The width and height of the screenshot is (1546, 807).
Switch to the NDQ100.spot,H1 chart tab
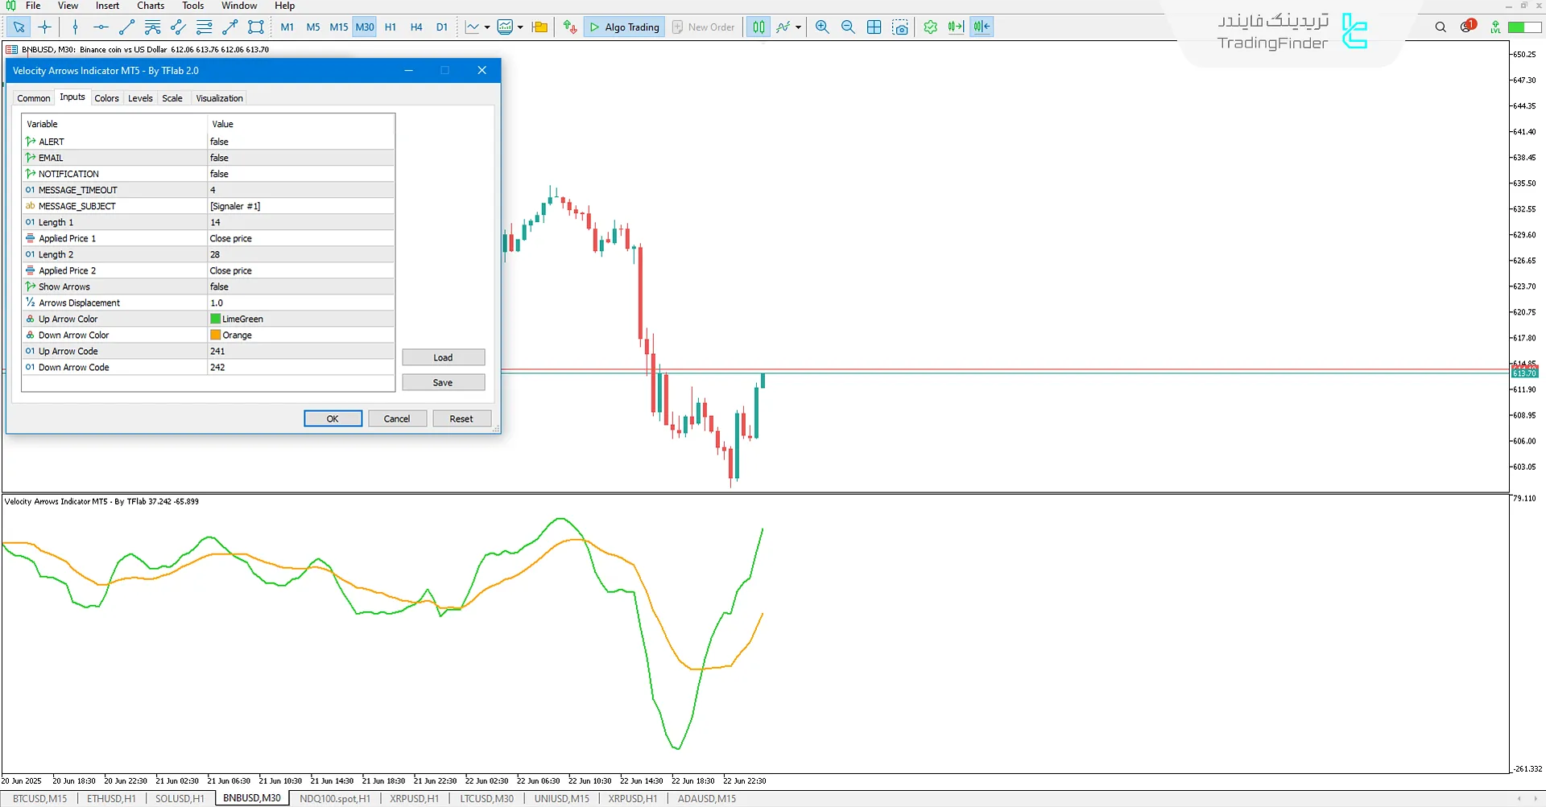click(x=334, y=798)
